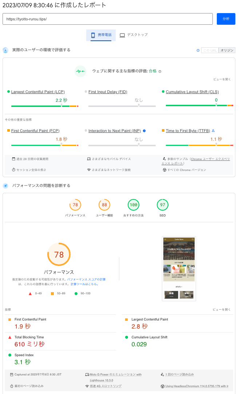The height and width of the screenshot is (394, 239).
Task: Switch to the デスクトップ tab
Action: click(134, 35)
